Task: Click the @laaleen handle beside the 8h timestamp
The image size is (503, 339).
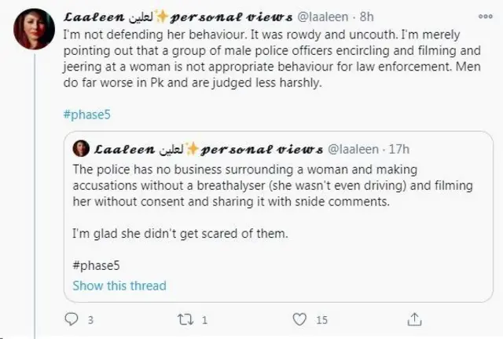Action: point(339,16)
